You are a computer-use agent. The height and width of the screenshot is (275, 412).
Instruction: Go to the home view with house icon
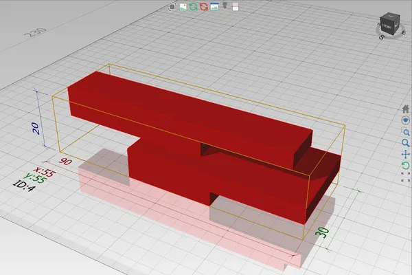pos(406,109)
